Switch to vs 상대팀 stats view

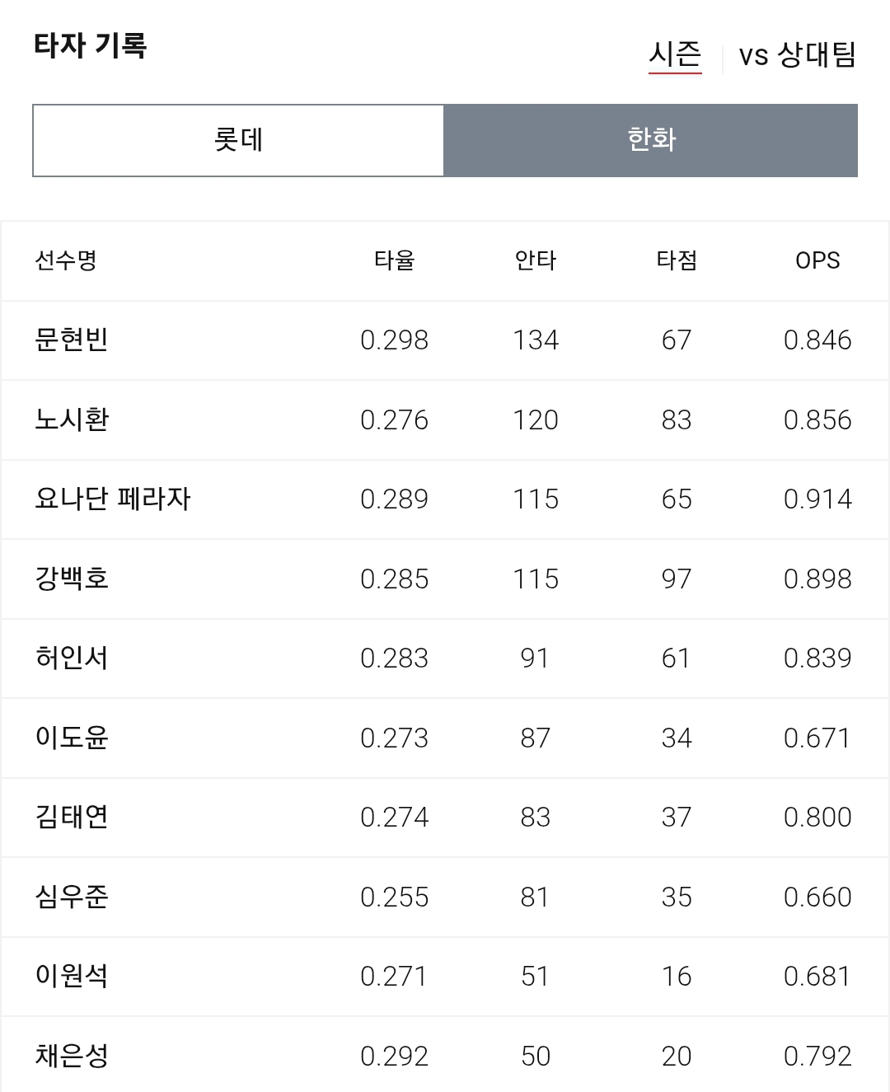click(x=798, y=55)
